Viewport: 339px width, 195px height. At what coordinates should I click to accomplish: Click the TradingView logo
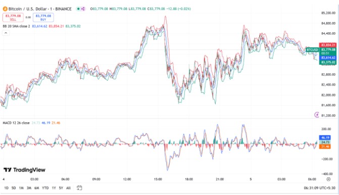(24, 170)
